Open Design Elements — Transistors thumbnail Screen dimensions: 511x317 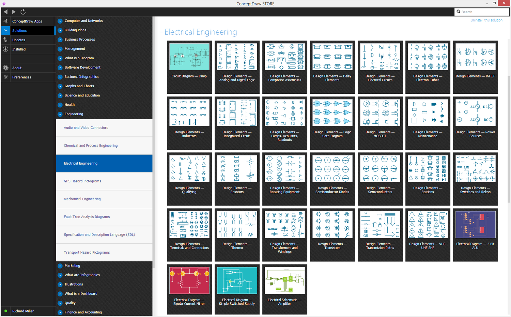coord(332,225)
